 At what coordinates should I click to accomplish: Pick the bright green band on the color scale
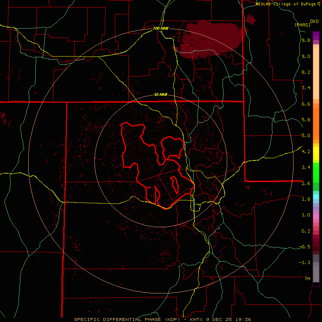pyautogui.click(x=316, y=173)
